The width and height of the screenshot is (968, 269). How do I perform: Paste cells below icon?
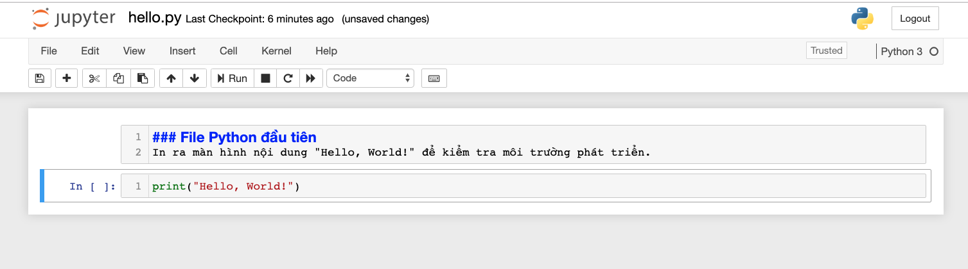(143, 78)
